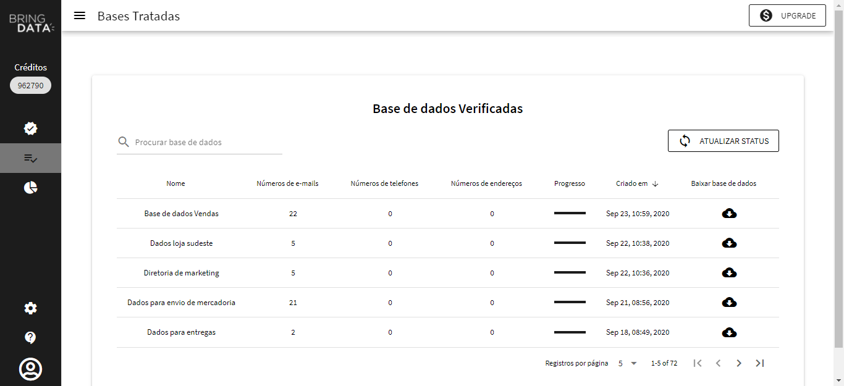
Task: Open settings gear in sidebar
Action: click(x=30, y=308)
